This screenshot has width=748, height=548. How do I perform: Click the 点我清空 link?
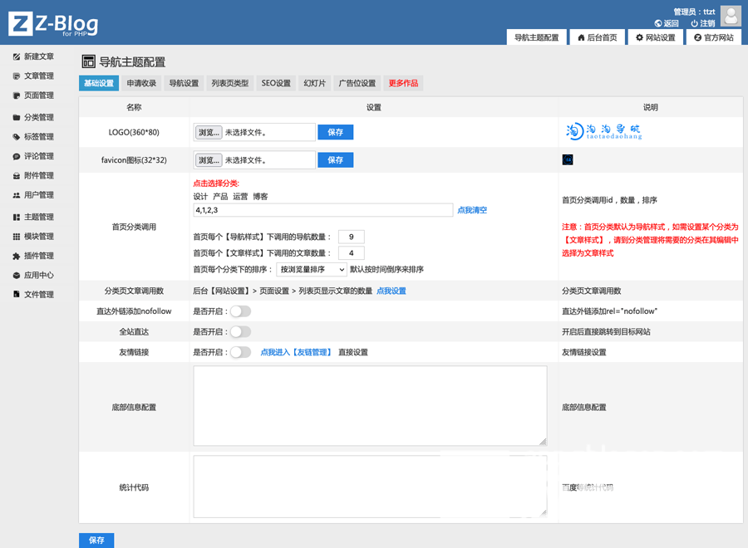[x=472, y=210]
